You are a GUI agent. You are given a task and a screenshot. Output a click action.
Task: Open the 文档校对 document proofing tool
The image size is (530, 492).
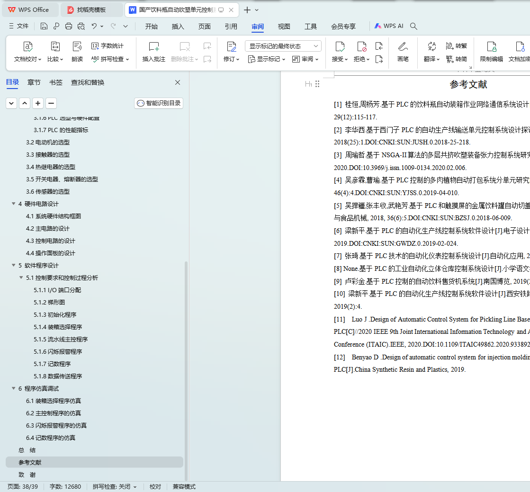coord(27,52)
